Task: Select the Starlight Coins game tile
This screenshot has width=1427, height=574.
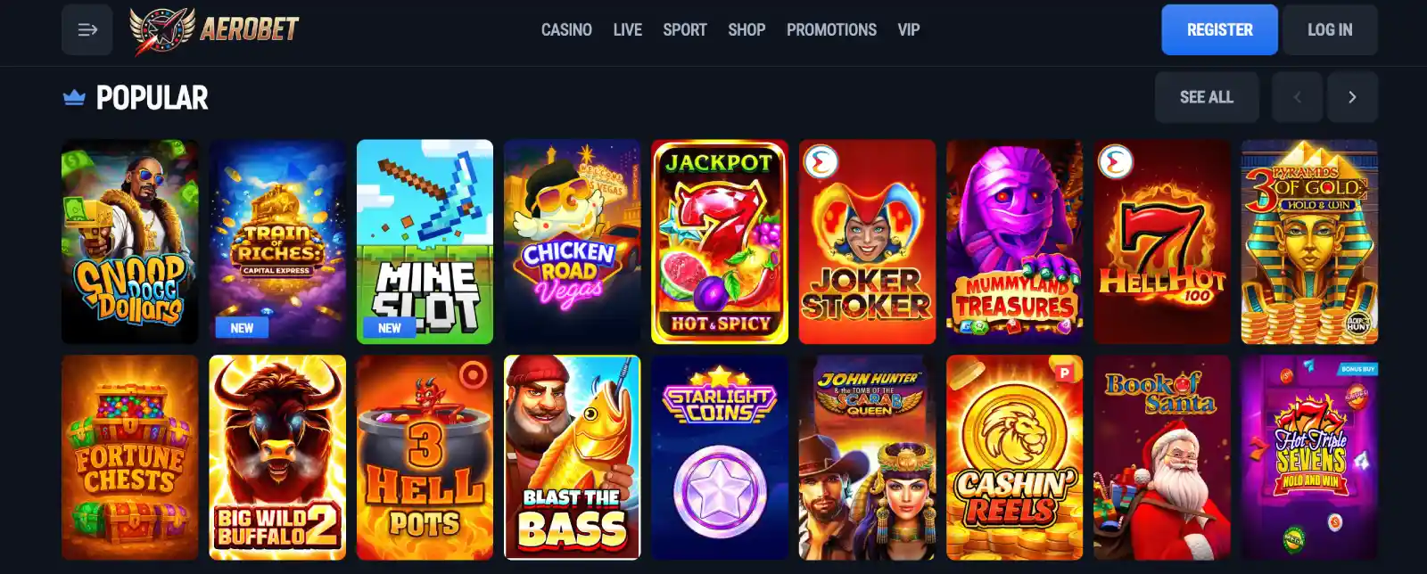Action: 720,457
